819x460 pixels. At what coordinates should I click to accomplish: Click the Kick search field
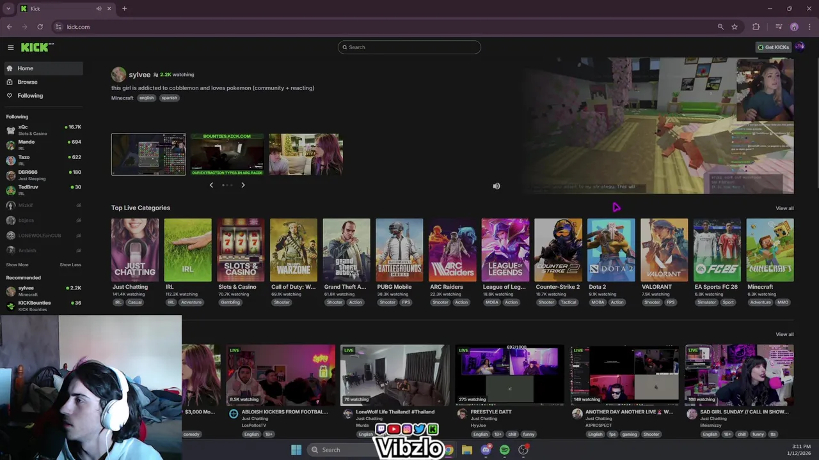coord(409,47)
